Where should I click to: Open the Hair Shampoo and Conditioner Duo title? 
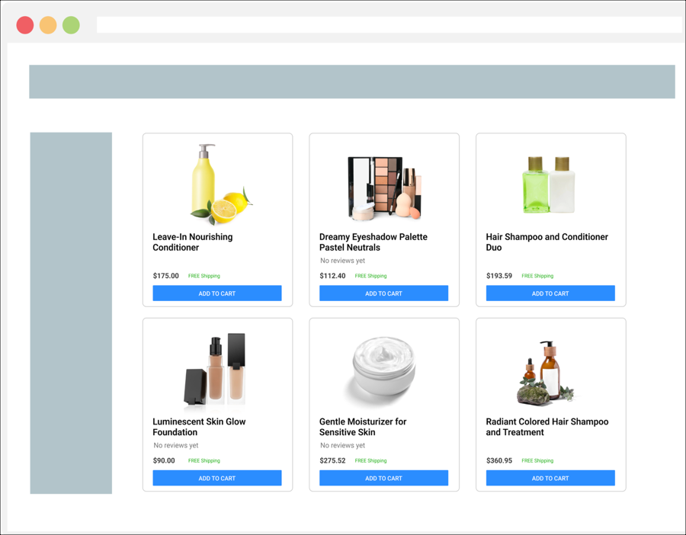[x=547, y=242]
